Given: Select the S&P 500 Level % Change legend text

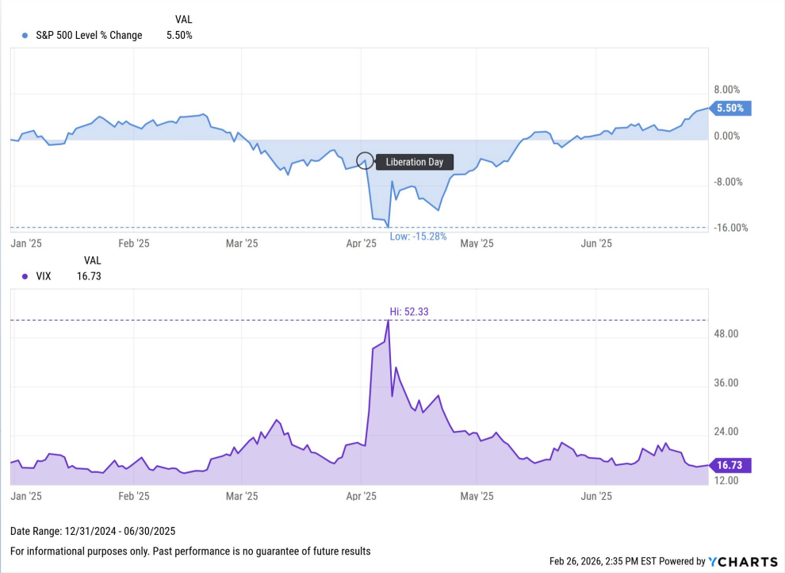Looking at the screenshot, I should (90, 36).
